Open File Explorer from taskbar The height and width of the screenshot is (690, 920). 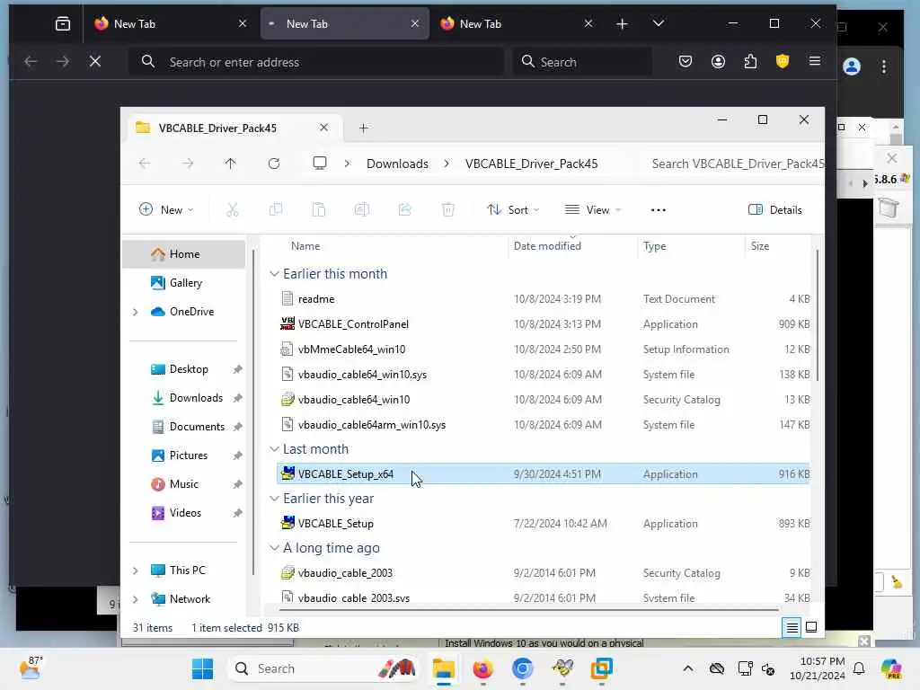tap(444, 668)
